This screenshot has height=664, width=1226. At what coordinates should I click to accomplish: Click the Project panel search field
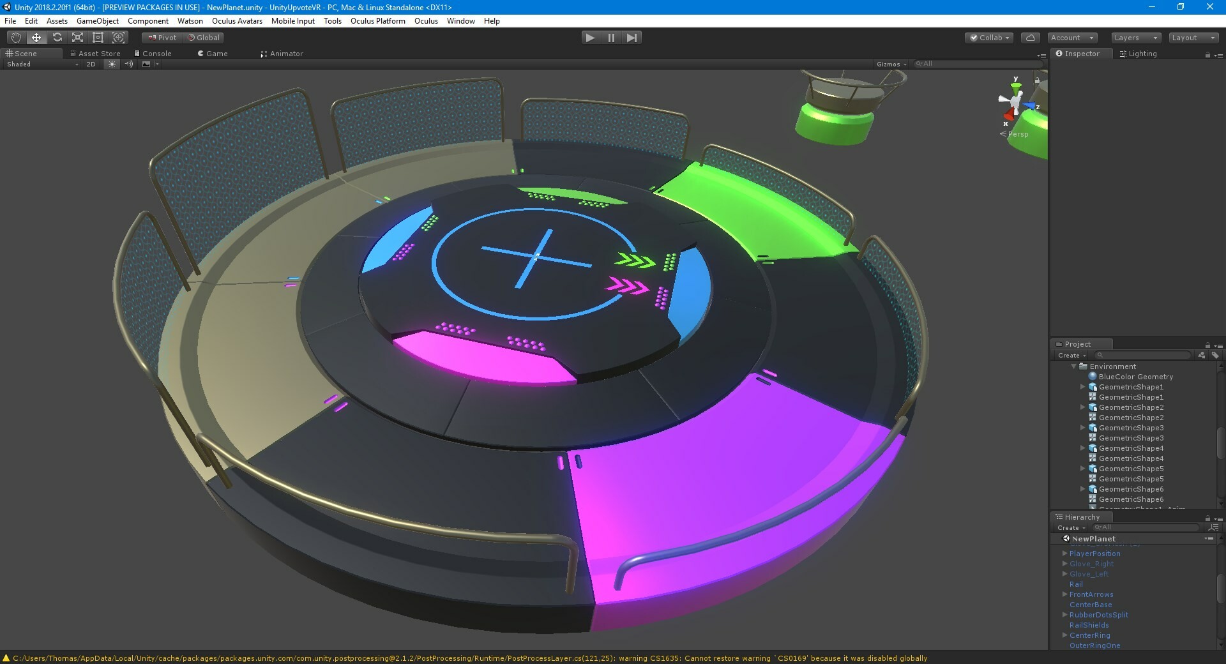coord(1143,356)
